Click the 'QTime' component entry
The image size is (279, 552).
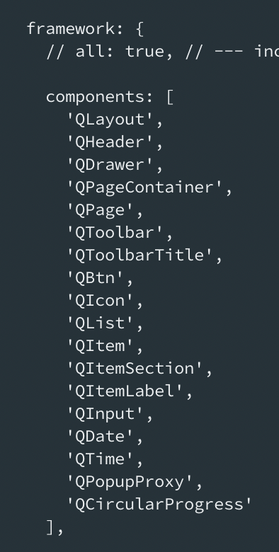[x=100, y=459]
